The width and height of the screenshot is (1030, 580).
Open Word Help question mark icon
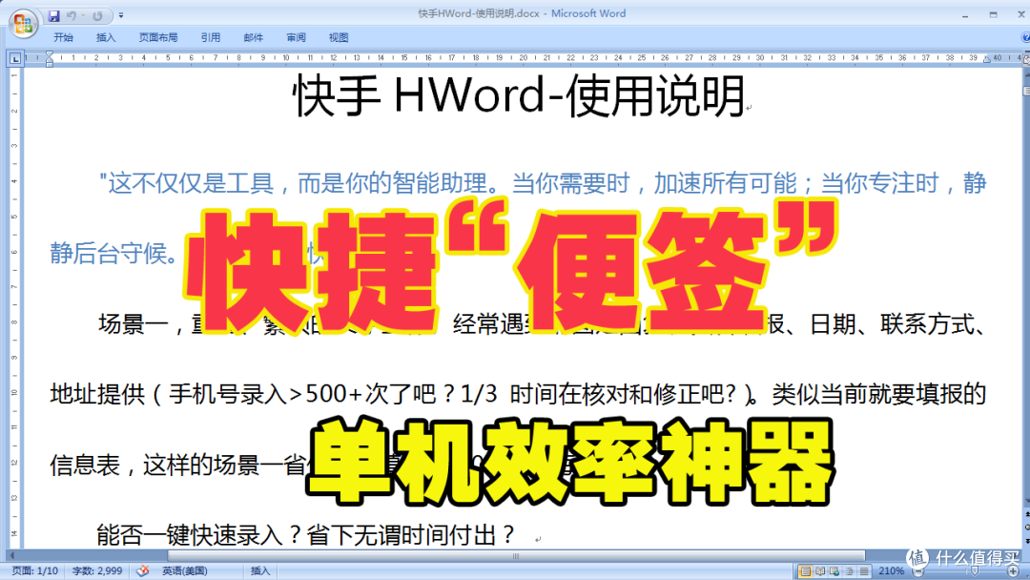point(1025,37)
